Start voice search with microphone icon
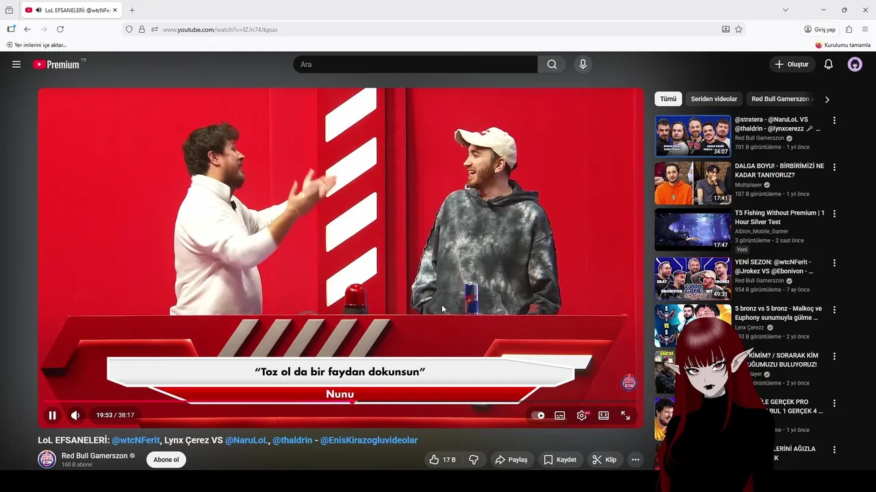876x492 pixels. 583,64
